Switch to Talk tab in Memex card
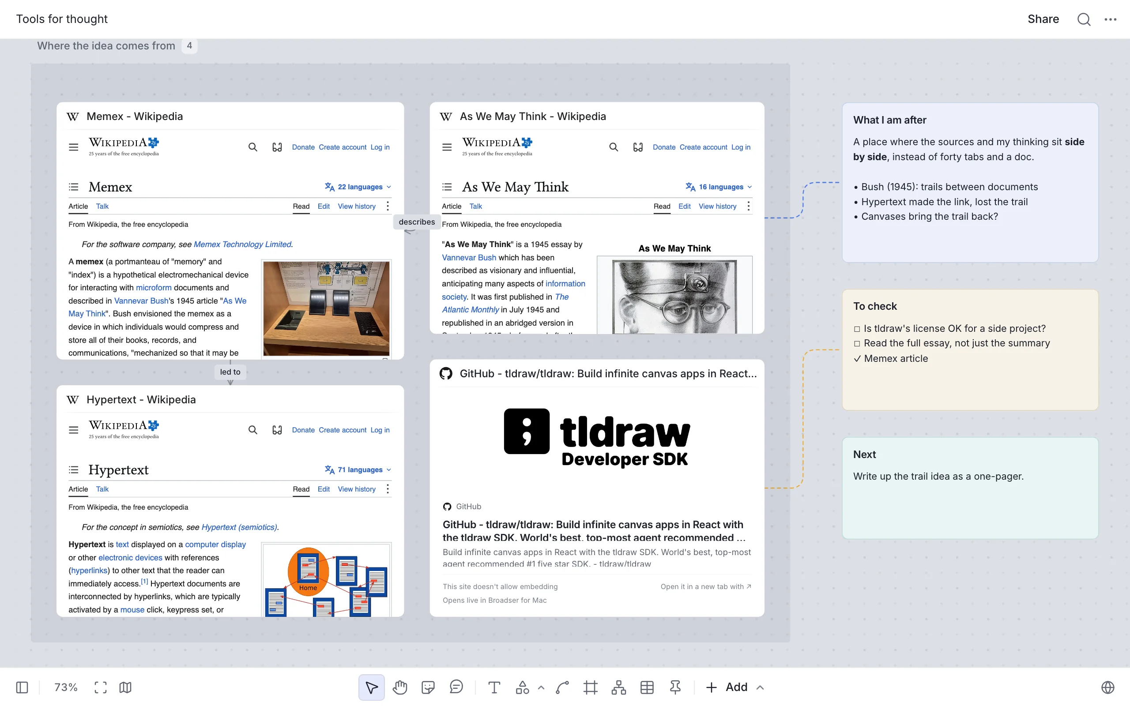This screenshot has width=1130, height=706. [102, 207]
